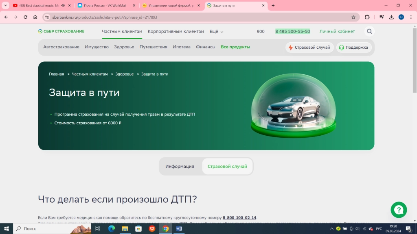Select Частным клиентам in the top menu
417x234 pixels.
(122, 31)
